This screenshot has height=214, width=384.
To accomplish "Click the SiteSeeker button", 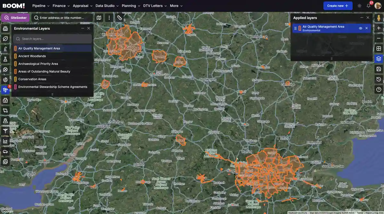I will [x=15, y=18].
